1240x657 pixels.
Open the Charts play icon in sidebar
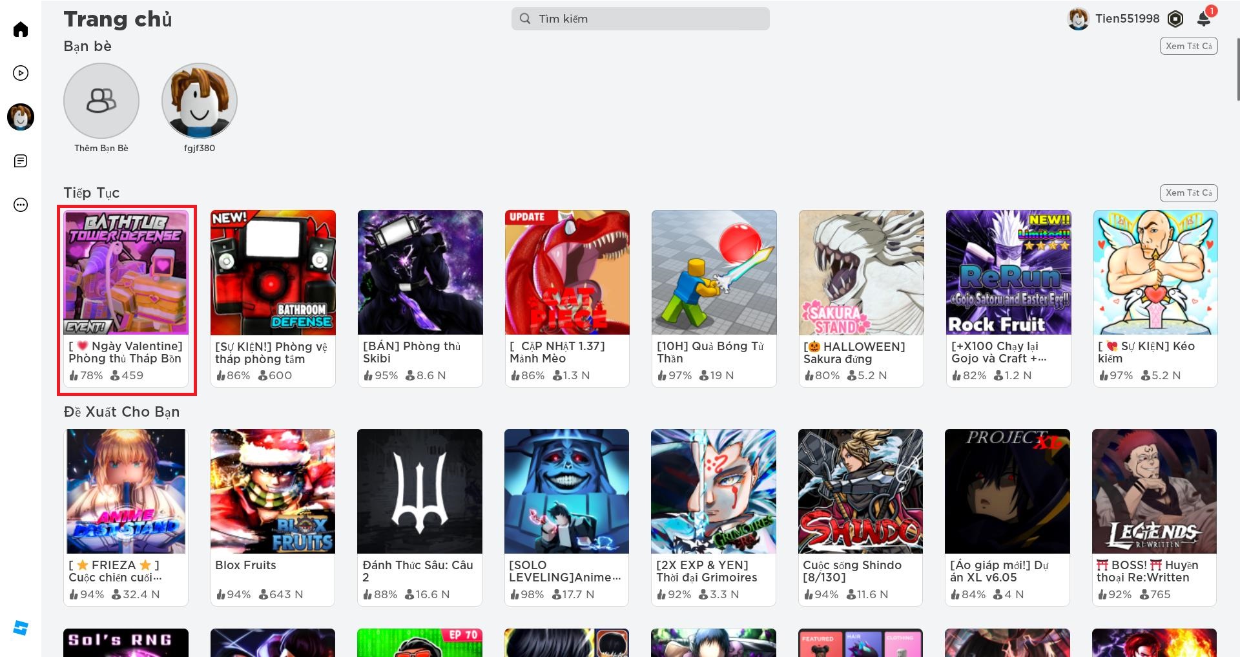(21, 73)
